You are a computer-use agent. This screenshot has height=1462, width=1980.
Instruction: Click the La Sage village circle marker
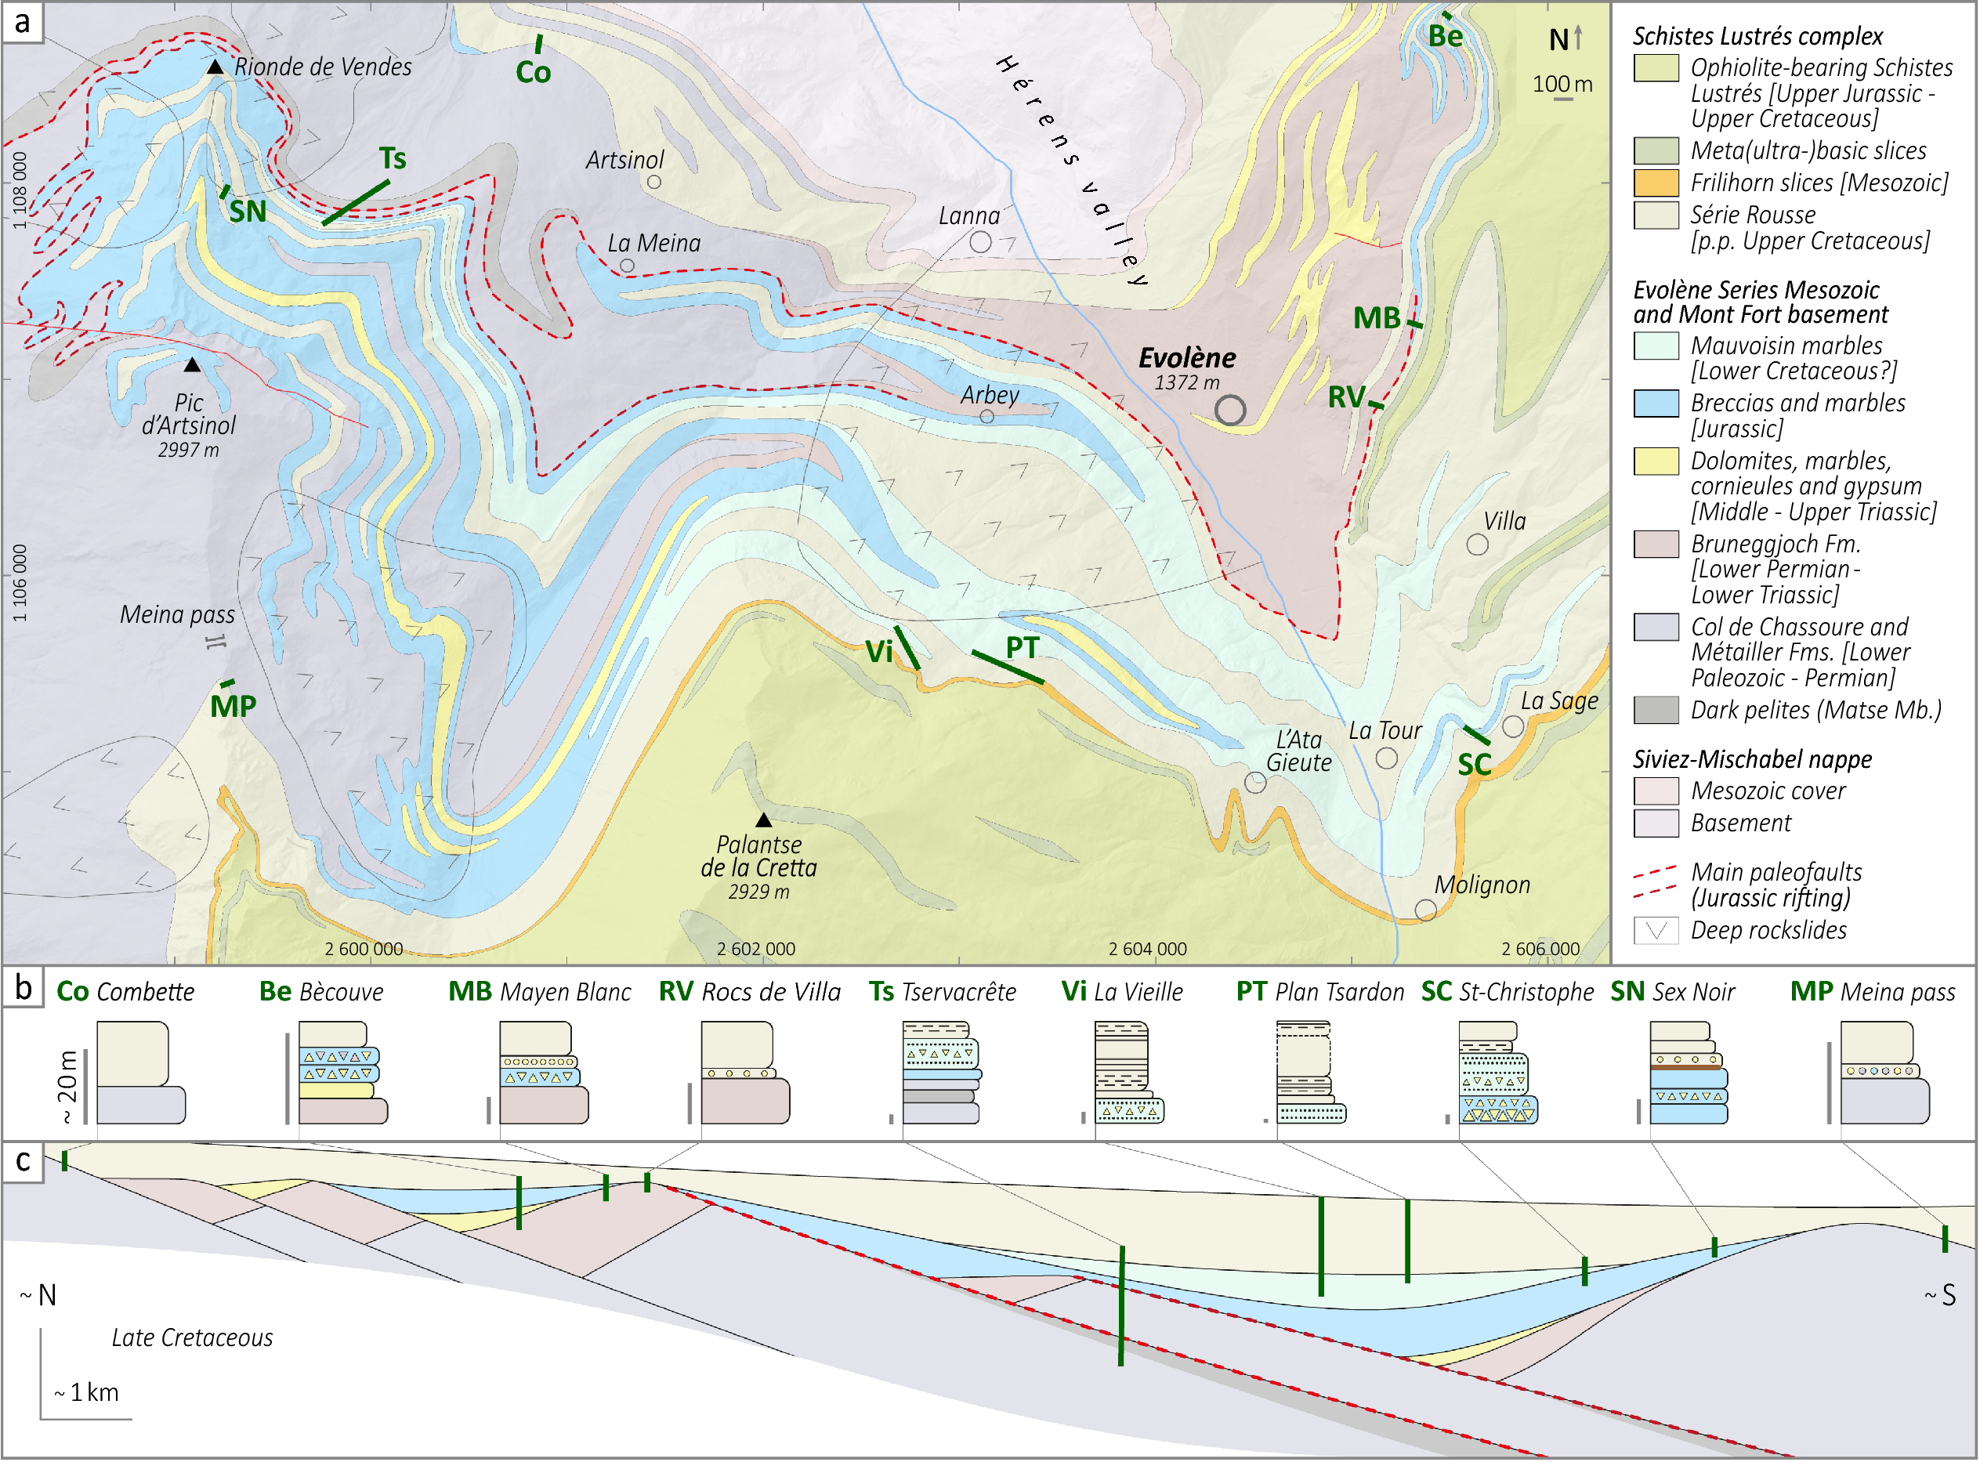click(x=1514, y=726)
